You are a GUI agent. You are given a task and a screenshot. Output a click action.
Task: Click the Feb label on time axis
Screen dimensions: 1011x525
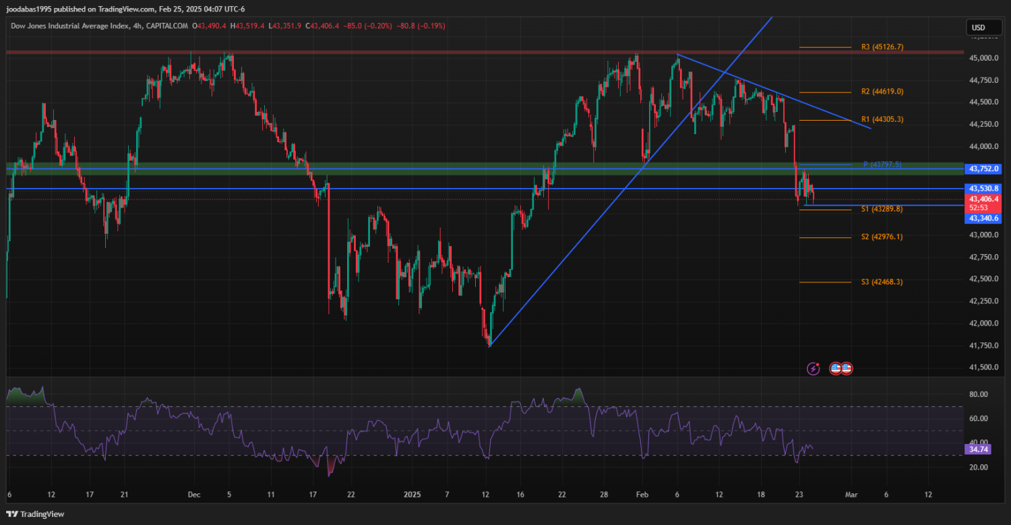(642, 494)
